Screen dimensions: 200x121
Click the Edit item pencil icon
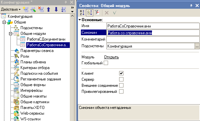pos(33,9)
